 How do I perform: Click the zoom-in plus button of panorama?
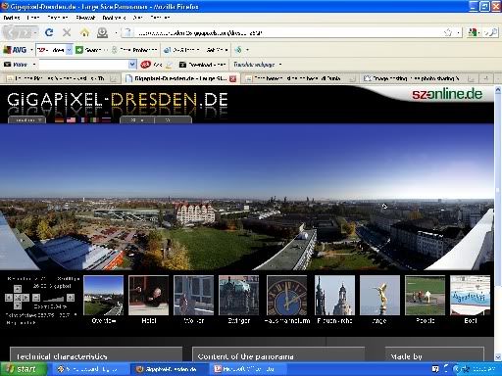point(71,298)
